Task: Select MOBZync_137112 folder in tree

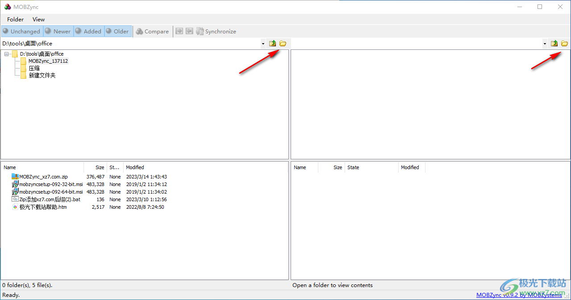Action: (48, 61)
